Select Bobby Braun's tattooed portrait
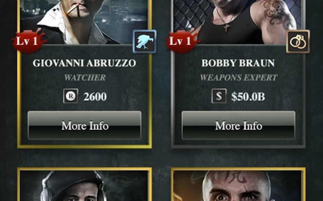This screenshot has height=201, width=323. pos(238,22)
